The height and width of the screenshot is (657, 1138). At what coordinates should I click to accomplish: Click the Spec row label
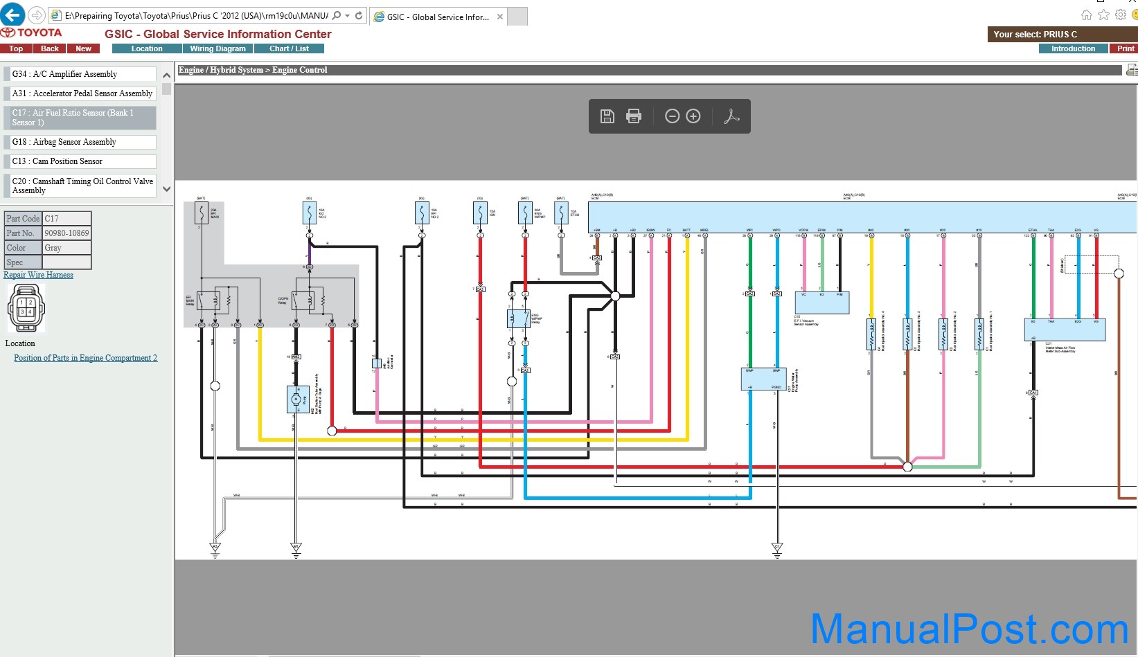(x=23, y=262)
